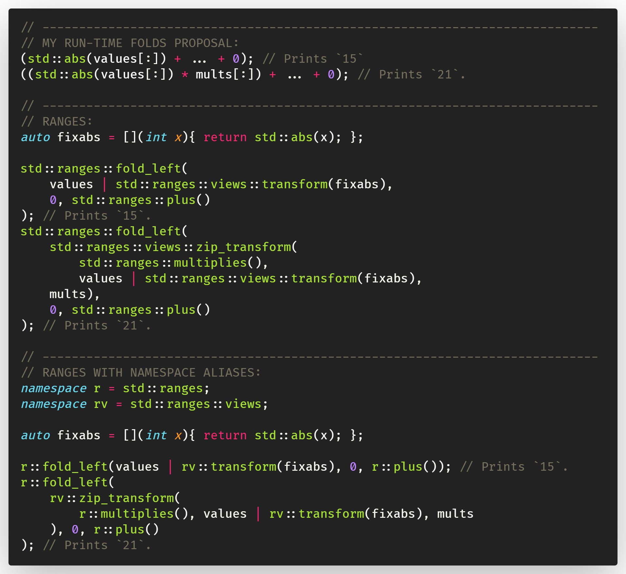The height and width of the screenshot is (574, 626).
Task: Click the r::fold_left one-liner with rv::transform
Action: pyautogui.click(x=229, y=466)
